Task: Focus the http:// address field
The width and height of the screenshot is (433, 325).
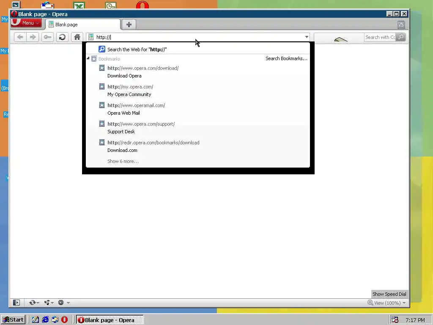Action: pyautogui.click(x=198, y=37)
